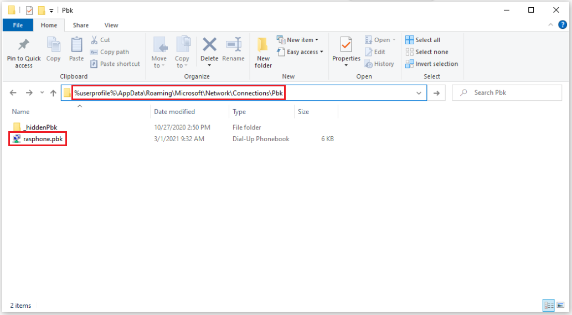The width and height of the screenshot is (572, 315).
Task: Switch to the View ribbon tab
Action: (111, 25)
